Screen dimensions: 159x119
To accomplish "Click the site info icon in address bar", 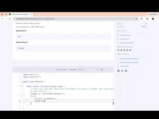I will 14,19.
